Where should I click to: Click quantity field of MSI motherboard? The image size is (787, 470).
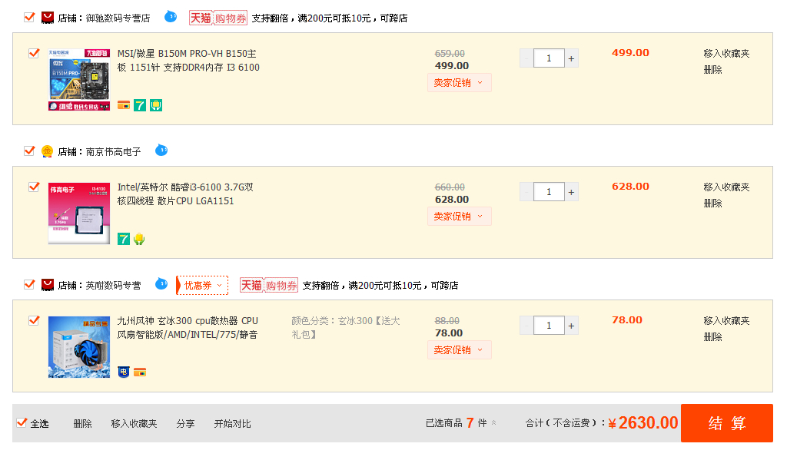point(549,58)
